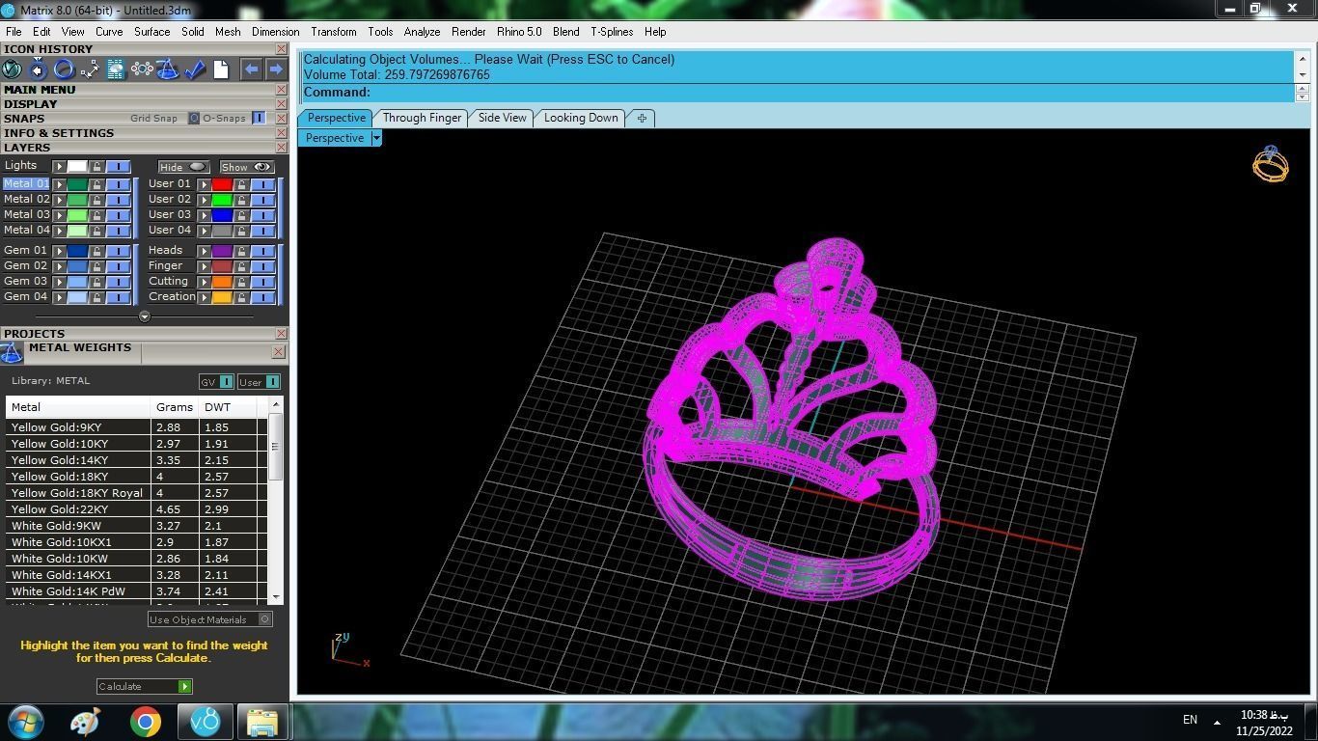Toggle the User library switch
This screenshot has height=741, width=1318.
(x=272, y=382)
